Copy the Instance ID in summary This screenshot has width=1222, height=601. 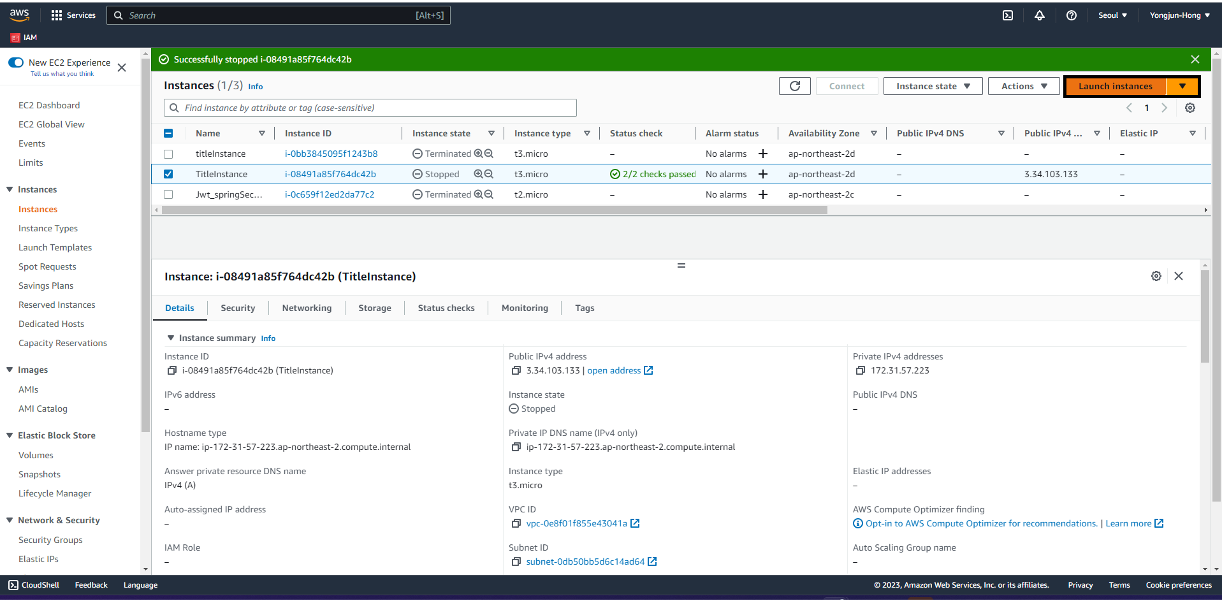pyautogui.click(x=171, y=370)
